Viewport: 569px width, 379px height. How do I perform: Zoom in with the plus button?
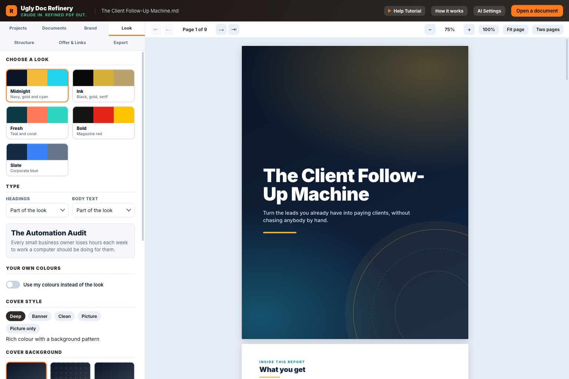click(469, 30)
